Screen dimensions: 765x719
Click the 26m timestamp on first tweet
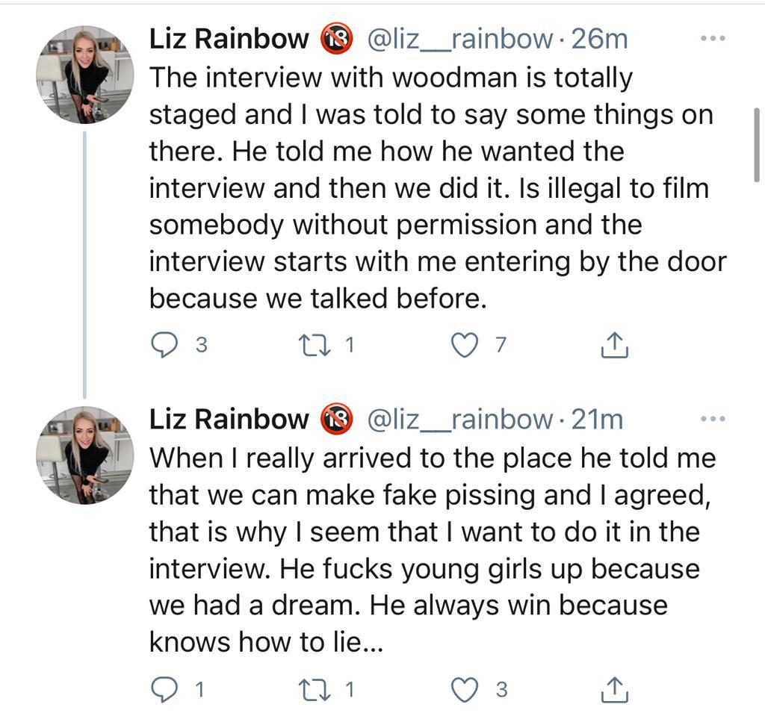click(x=598, y=39)
